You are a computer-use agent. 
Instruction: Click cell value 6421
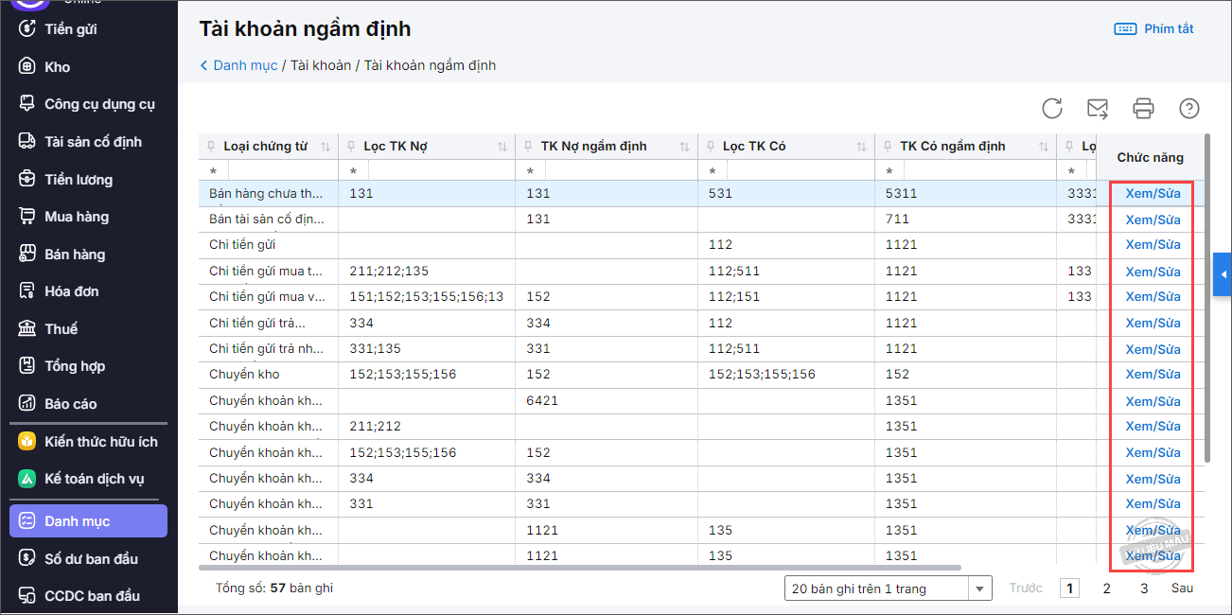542,400
